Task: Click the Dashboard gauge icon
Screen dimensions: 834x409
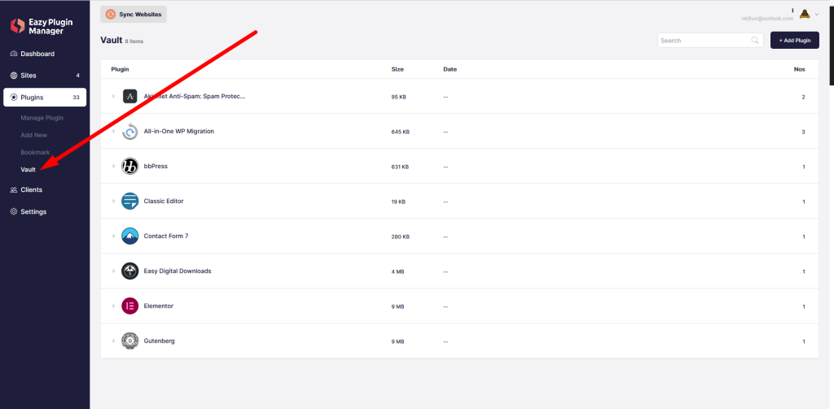Action: coord(14,54)
